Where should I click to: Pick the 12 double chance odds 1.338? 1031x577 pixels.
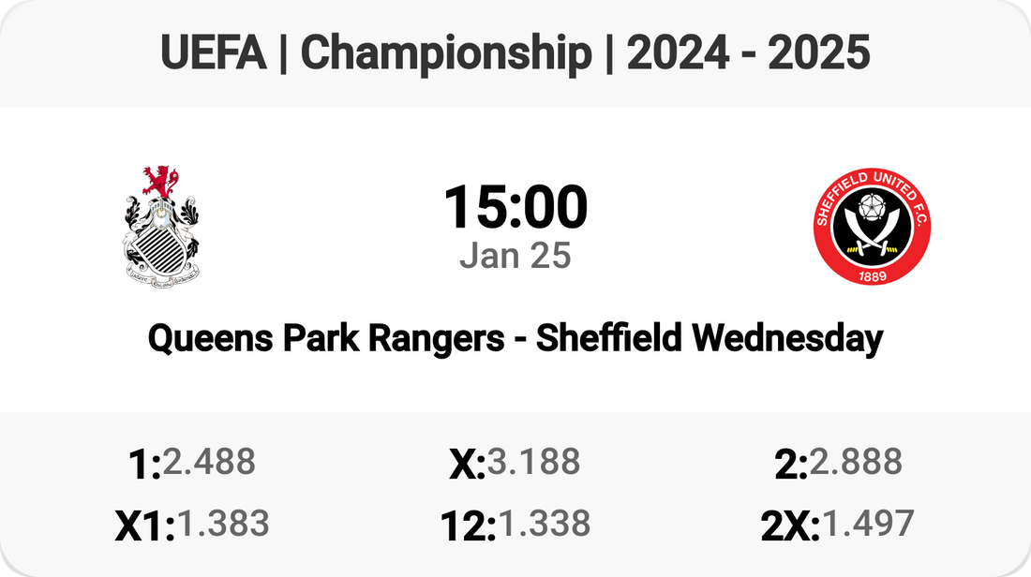[x=544, y=524]
